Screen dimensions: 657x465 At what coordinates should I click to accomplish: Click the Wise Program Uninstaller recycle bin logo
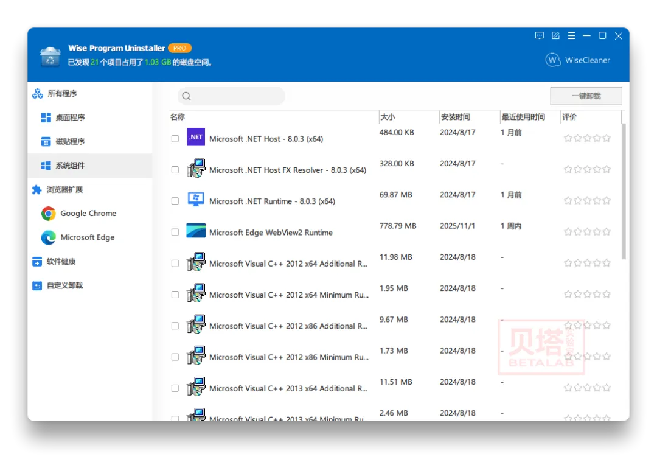tap(50, 56)
